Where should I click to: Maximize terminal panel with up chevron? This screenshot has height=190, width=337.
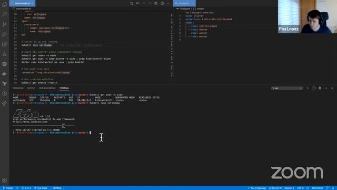(326, 88)
